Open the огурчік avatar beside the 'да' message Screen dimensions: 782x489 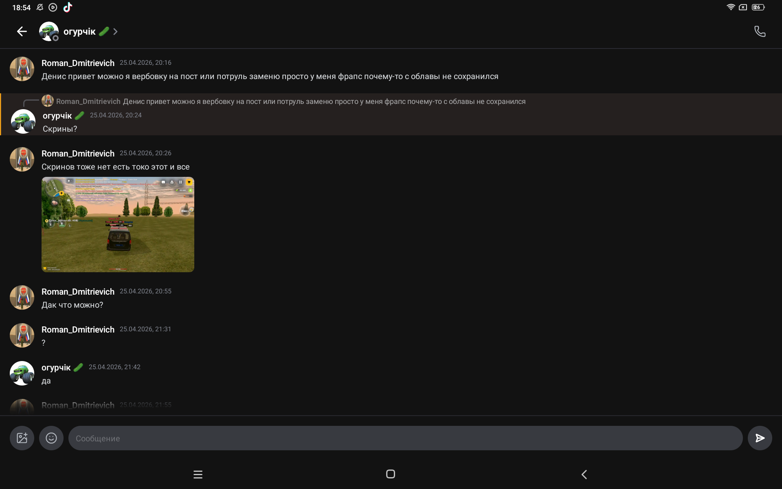coord(22,373)
